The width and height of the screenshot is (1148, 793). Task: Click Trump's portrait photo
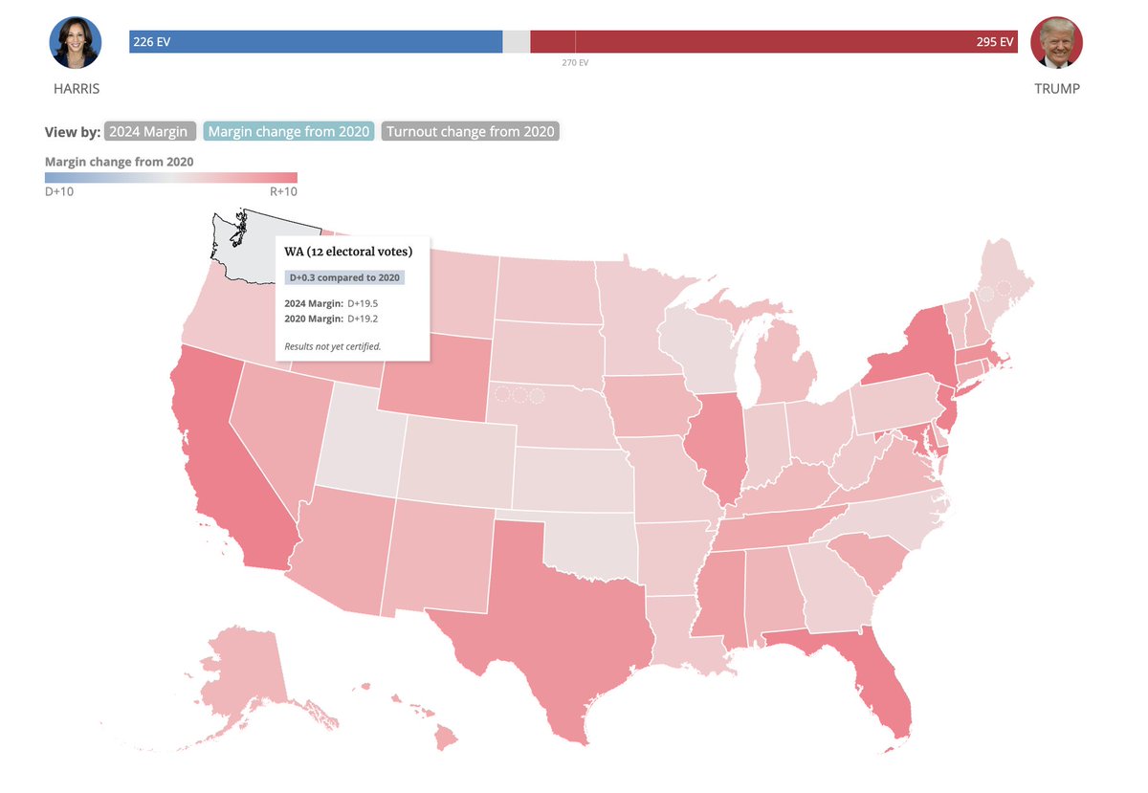click(1057, 42)
